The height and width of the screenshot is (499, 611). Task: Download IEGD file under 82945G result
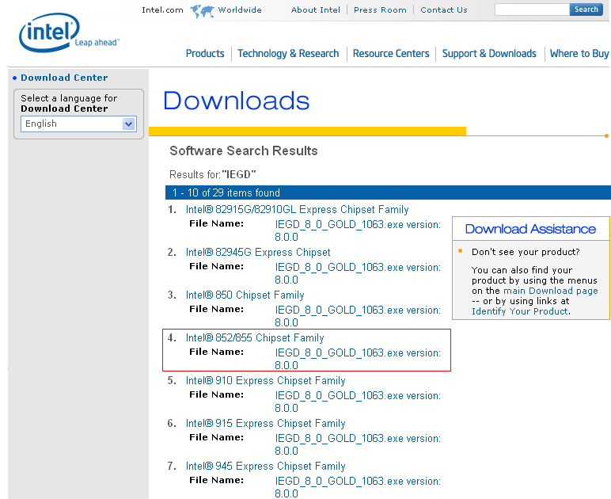click(358, 274)
